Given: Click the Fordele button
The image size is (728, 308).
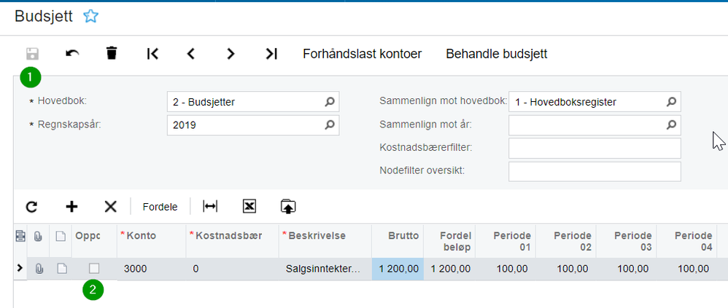Looking at the screenshot, I should coord(160,207).
